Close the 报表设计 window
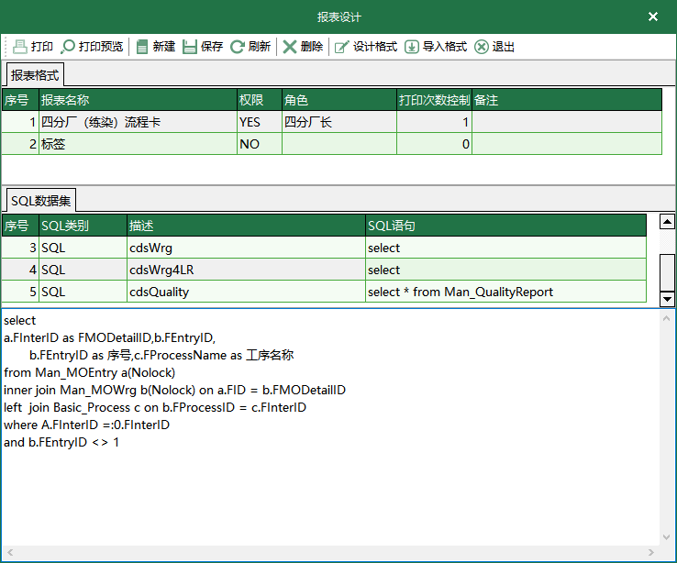 [653, 17]
